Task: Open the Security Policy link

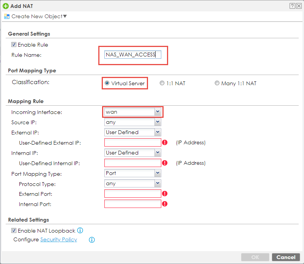Action: pos(58,239)
